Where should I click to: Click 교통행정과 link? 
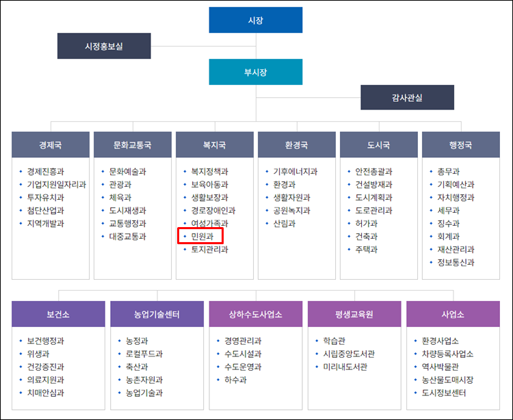128,224
